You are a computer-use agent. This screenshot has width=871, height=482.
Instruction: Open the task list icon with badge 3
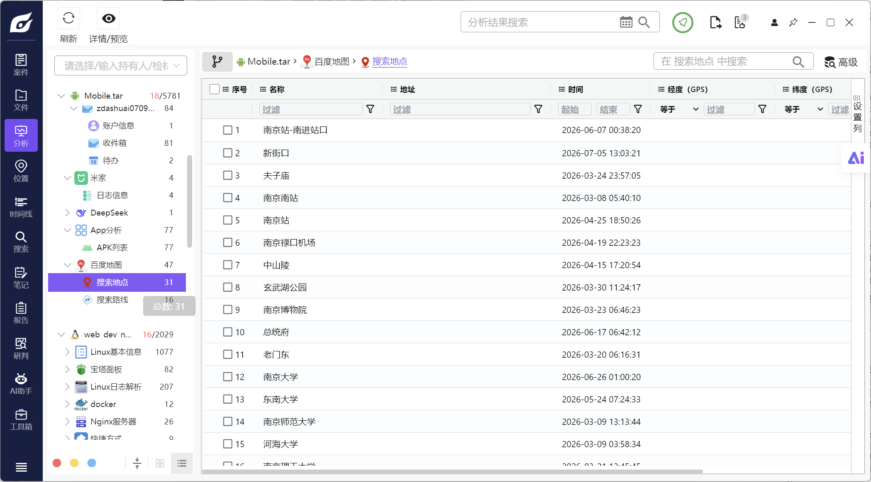point(740,22)
